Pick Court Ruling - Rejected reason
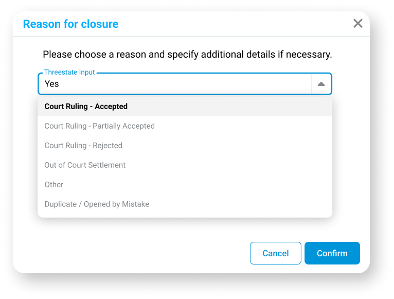 pyautogui.click(x=83, y=146)
